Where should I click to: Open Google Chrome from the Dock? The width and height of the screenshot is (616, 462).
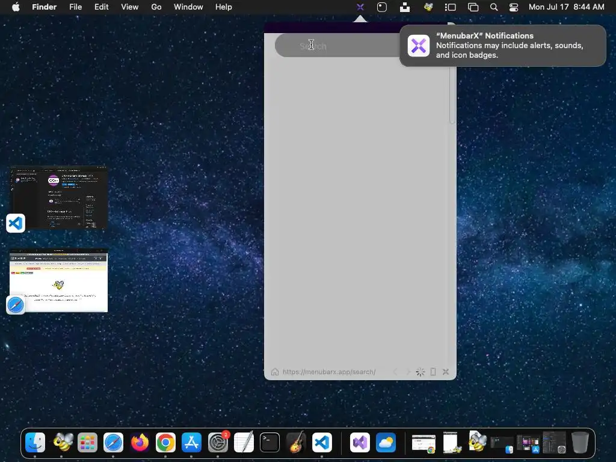pos(165,442)
